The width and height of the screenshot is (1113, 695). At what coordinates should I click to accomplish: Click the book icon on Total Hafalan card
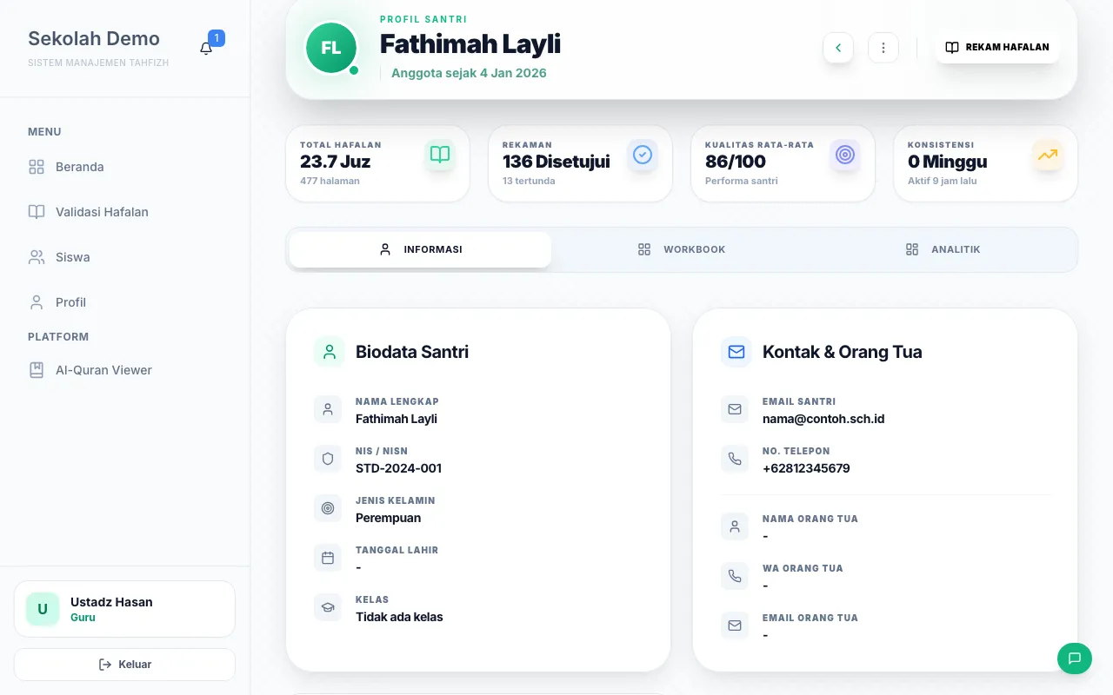pyautogui.click(x=440, y=155)
